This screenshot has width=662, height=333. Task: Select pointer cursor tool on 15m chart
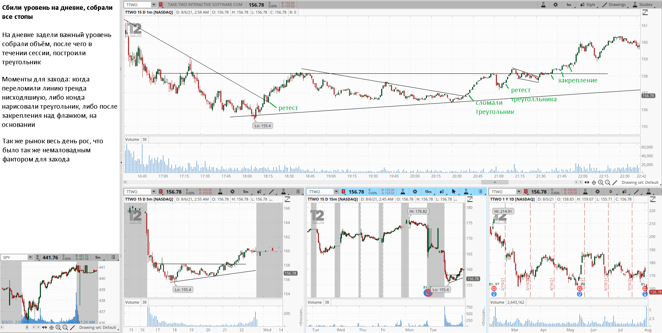tap(454, 191)
